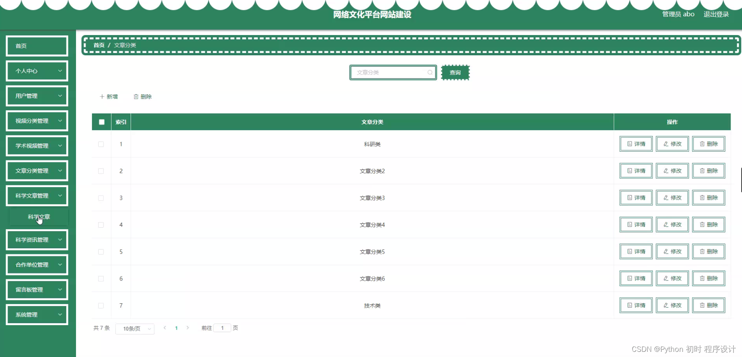Expand the 用户管理 sidebar chevron
This screenshot has height=357, width=742.
pos(60,96)
